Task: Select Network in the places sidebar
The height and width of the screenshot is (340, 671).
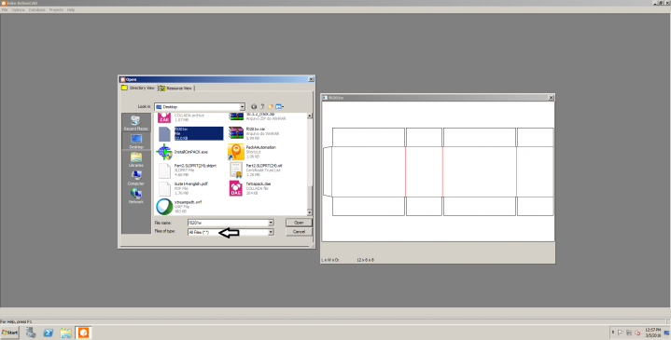Action: (x=135, y=197)
